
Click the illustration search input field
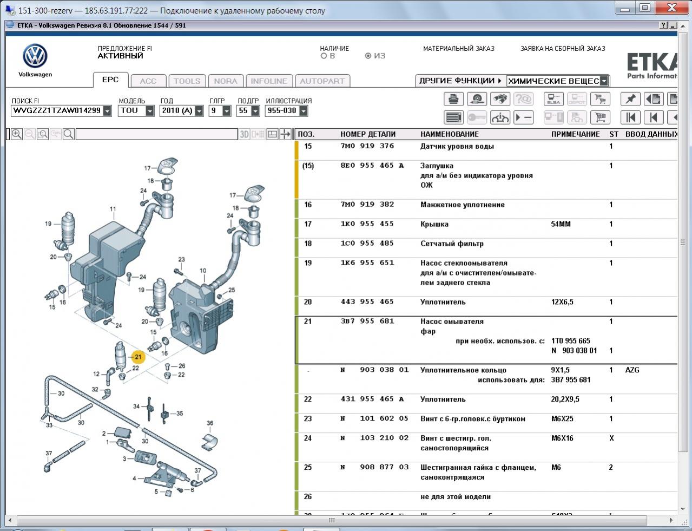(x=156, y=134)
